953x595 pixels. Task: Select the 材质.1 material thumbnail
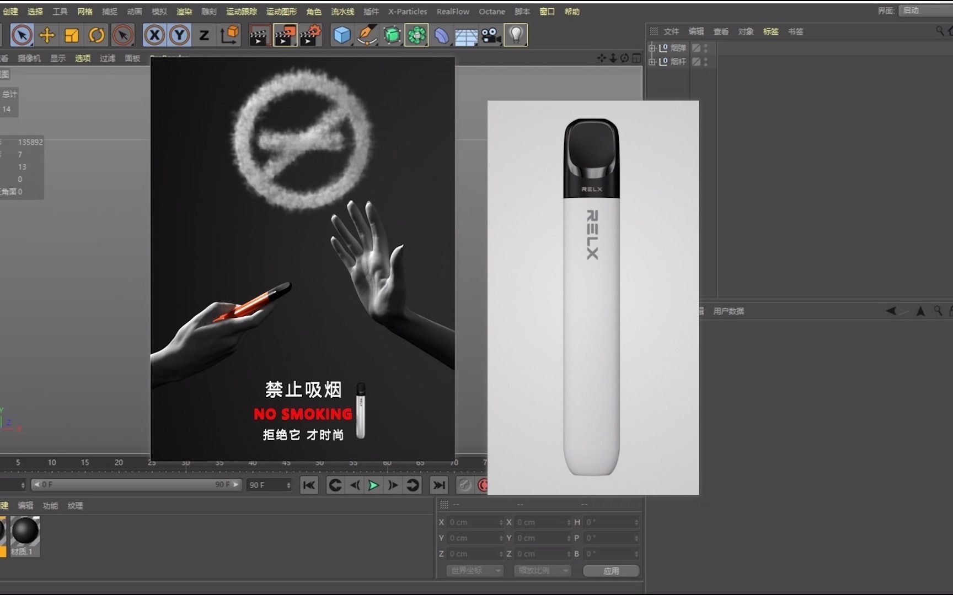25,535
